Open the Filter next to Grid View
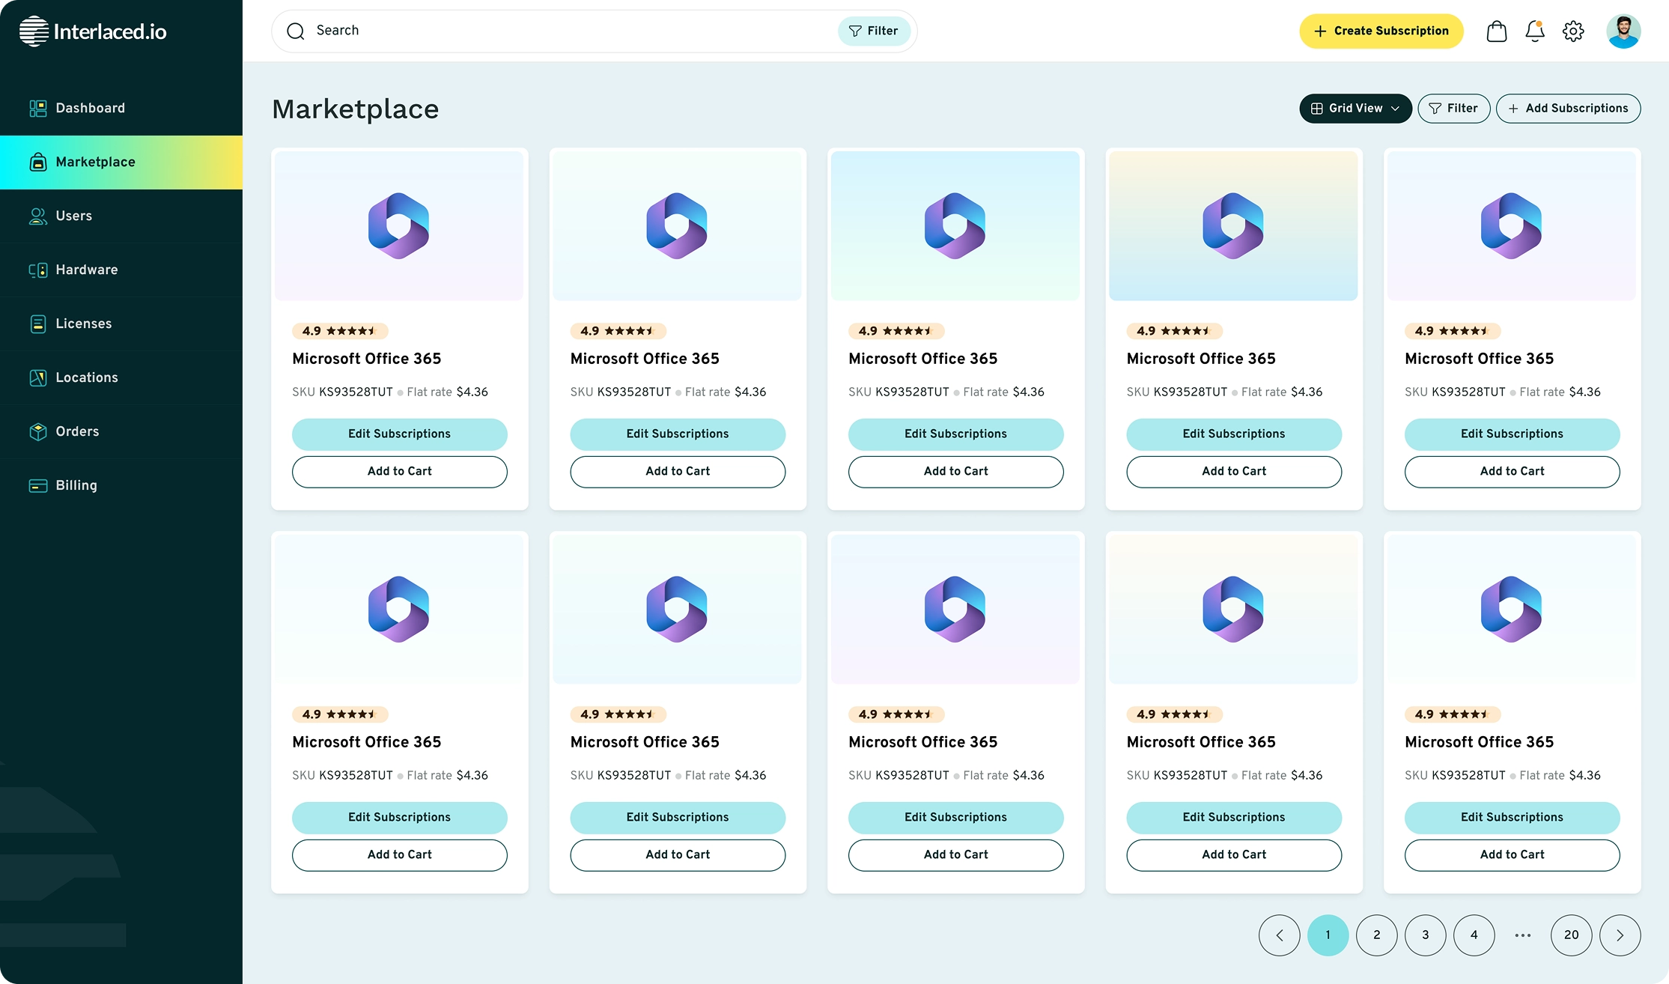Screen dimensions: 1669x984 click(1453, 109)
